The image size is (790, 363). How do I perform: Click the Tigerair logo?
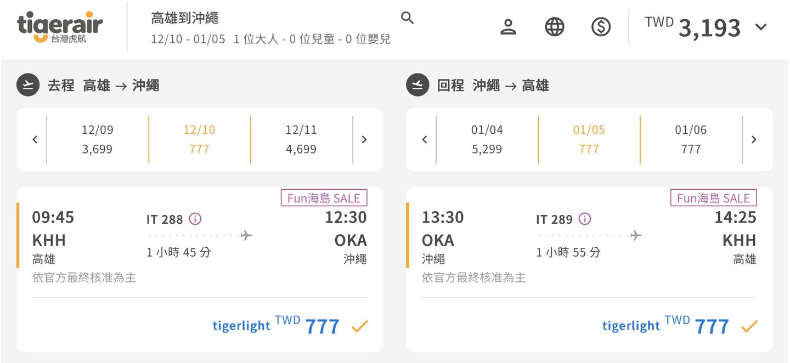60,27
